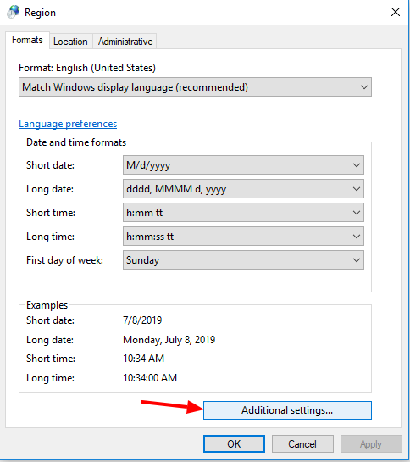Open the Administrative tab
The height and width of the screenshot is (462, 410).
[125, 42]
